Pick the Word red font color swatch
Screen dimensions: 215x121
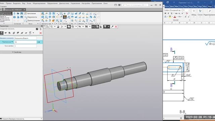coord(175,17)
